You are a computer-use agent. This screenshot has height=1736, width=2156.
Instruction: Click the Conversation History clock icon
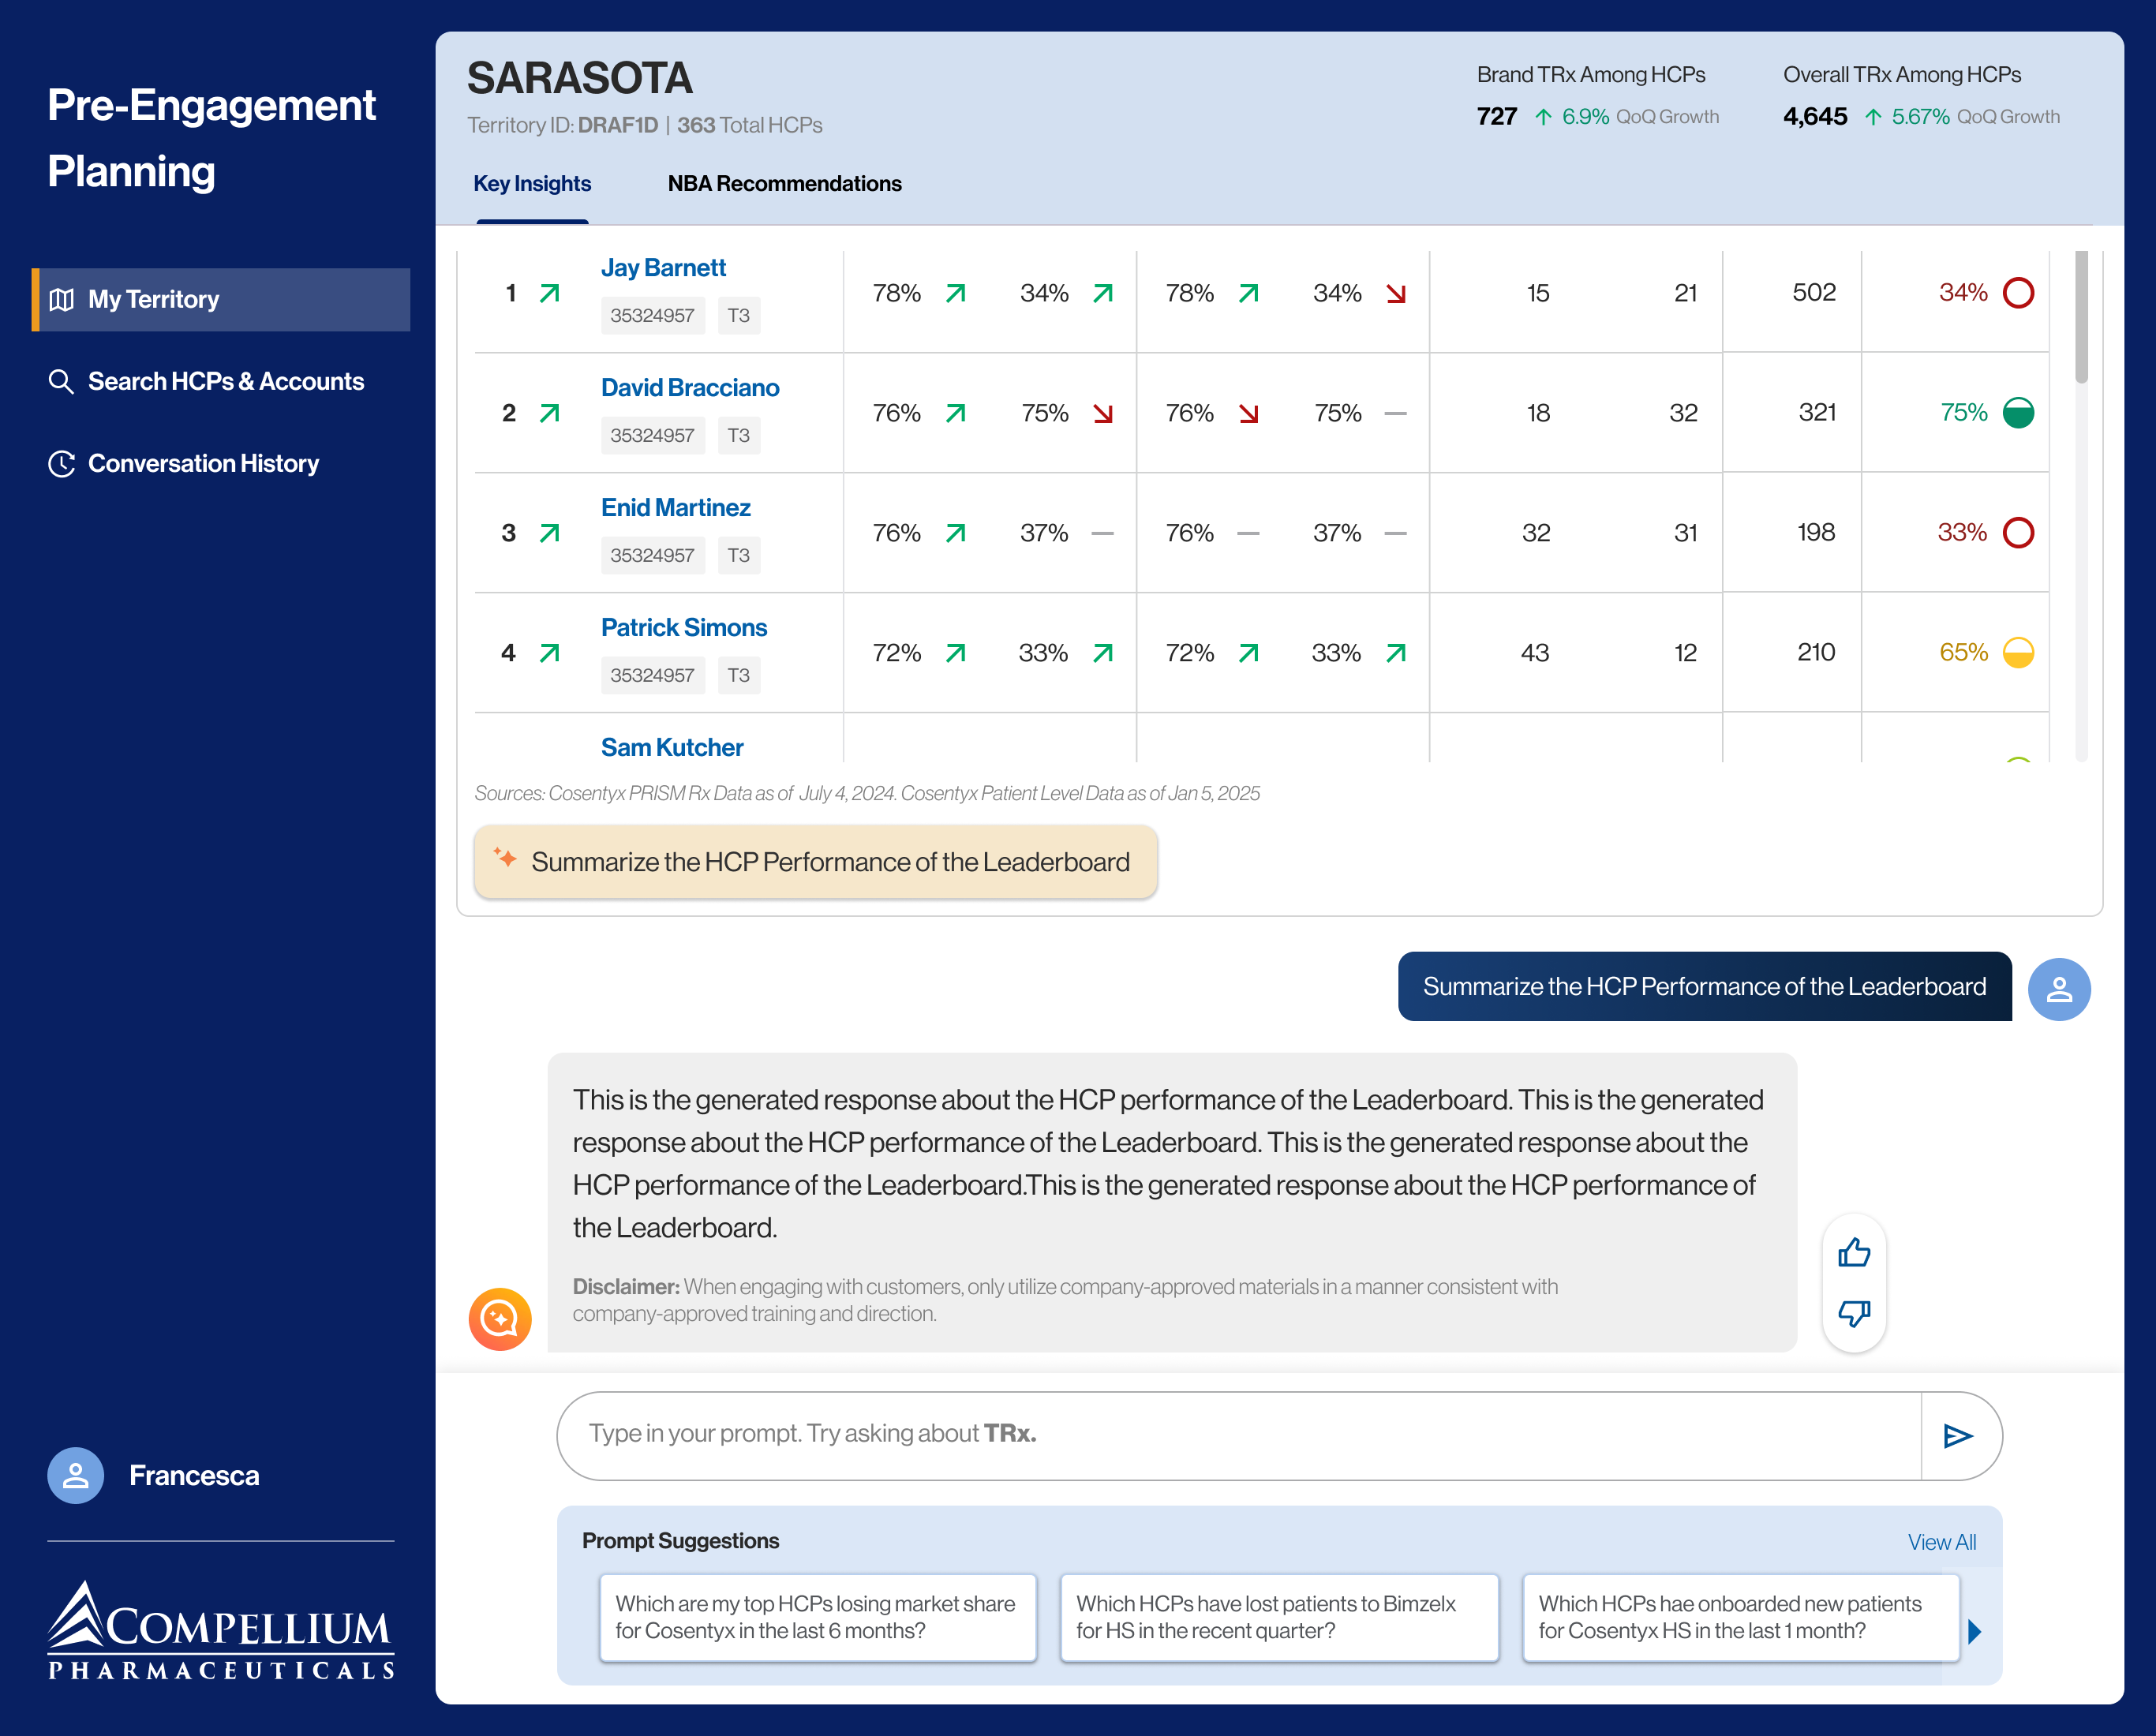62,463
